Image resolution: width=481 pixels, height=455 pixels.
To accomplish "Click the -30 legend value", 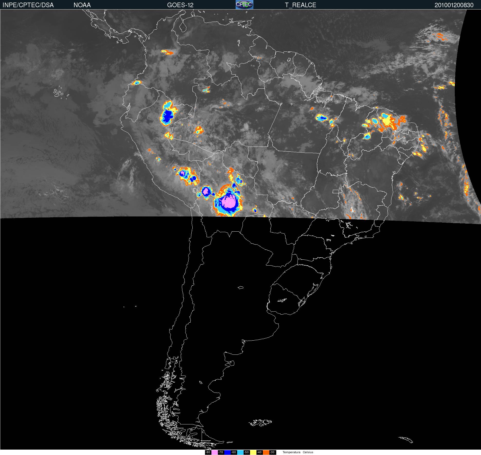I will (273, 452).
